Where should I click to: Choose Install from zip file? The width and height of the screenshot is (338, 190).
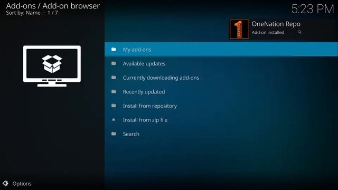coord(221,120)
